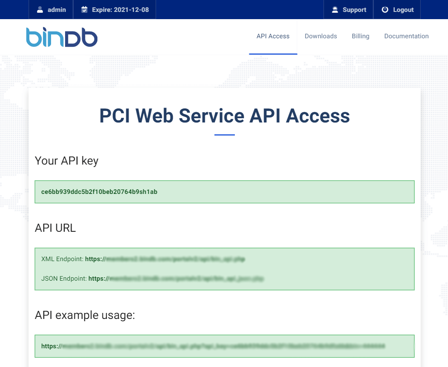Click the XML Endpoint URL
448x367 pixels.
[165, 259]
